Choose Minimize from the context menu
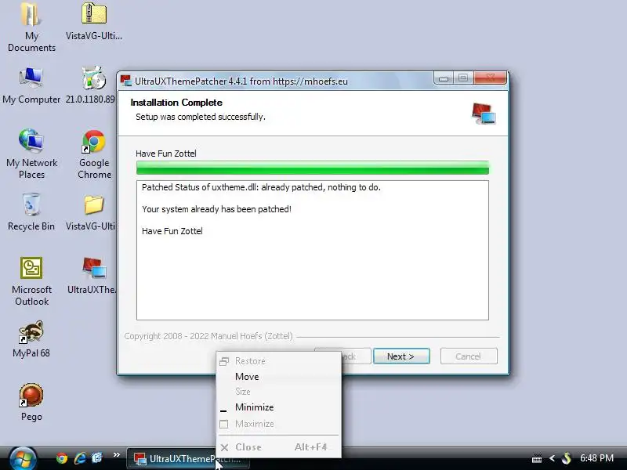627x470 pixels. 279,407
